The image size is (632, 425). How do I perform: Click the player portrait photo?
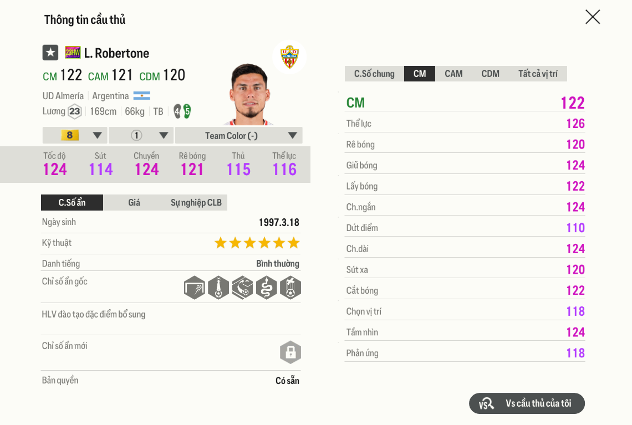click(249, 94)
